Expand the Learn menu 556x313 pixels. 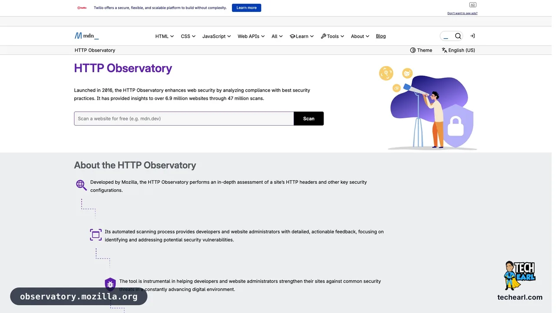coord(302,37)
